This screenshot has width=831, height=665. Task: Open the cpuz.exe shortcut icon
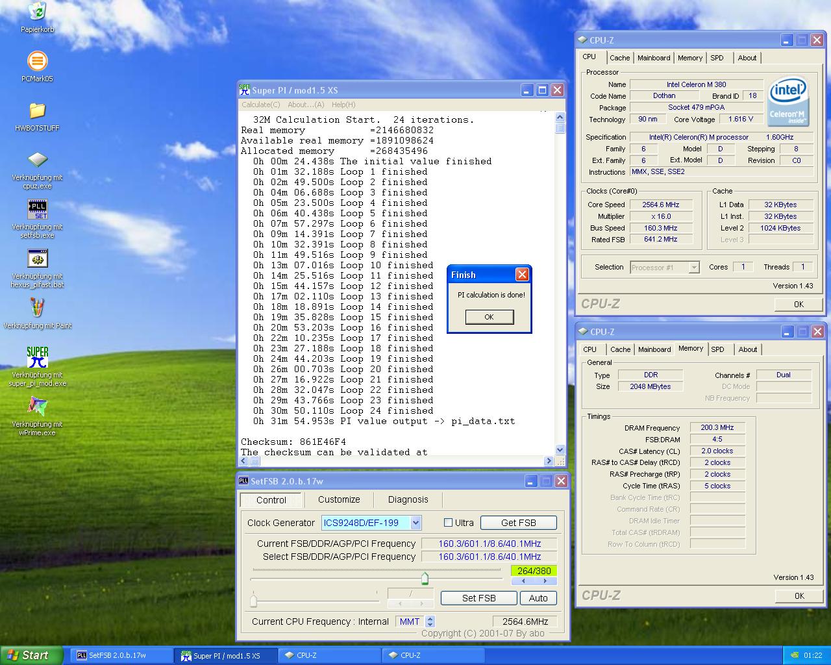37,160
